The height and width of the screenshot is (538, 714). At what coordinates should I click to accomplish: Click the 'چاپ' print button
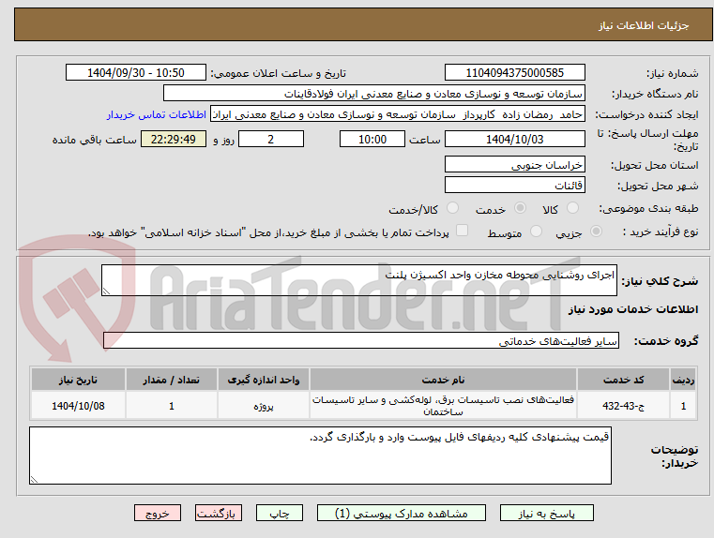coord(280,513)
